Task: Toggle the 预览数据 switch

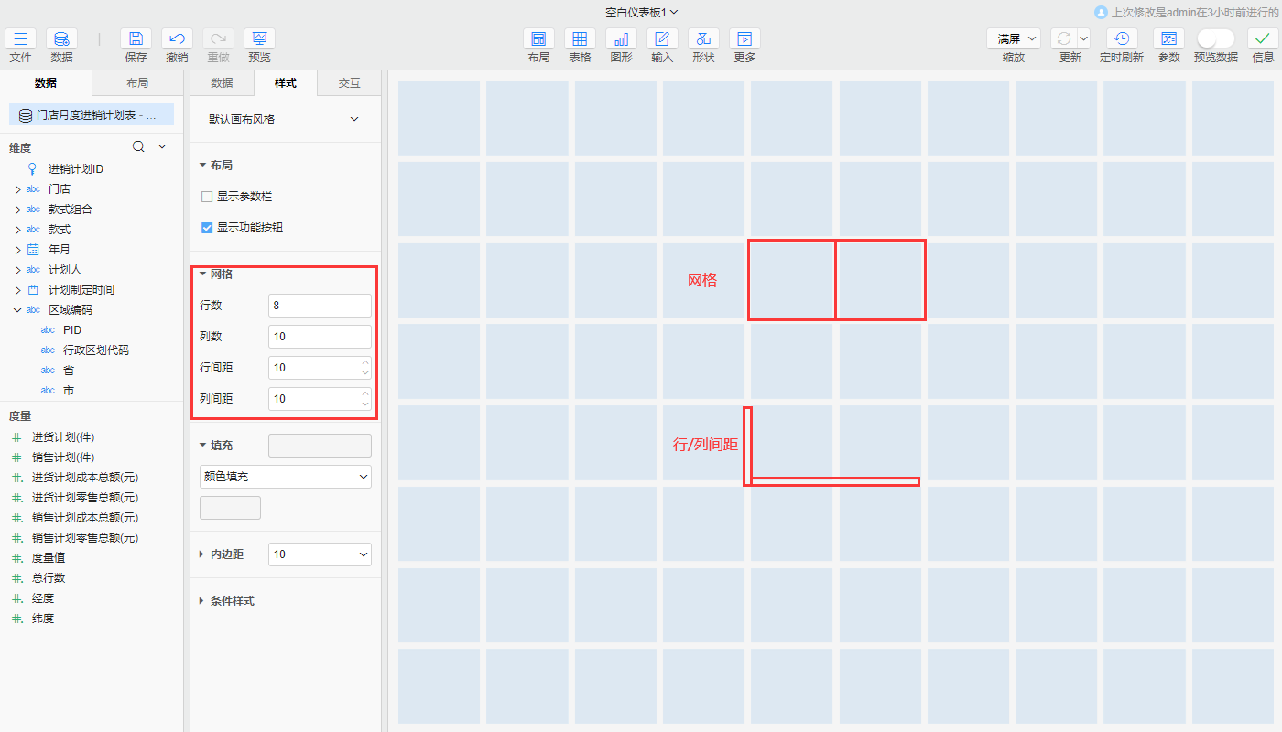Action: pyautogui.click(x=1215, y=38)
